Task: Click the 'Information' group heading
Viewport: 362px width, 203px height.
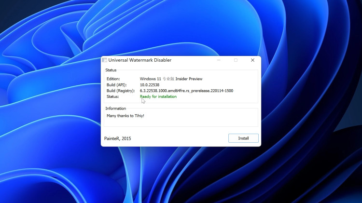Action: click(x=116, y=108)
